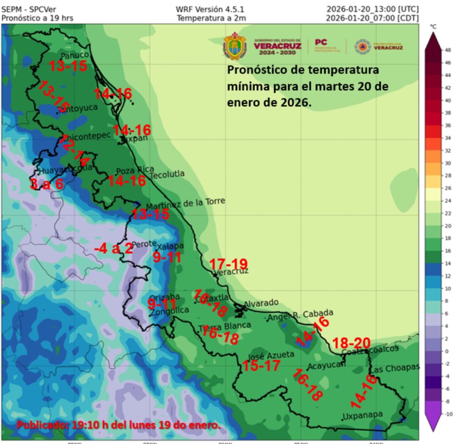Click the Uxpanapa city label
The width and height of the screenshot is (456, 444).
click(362, 415)
